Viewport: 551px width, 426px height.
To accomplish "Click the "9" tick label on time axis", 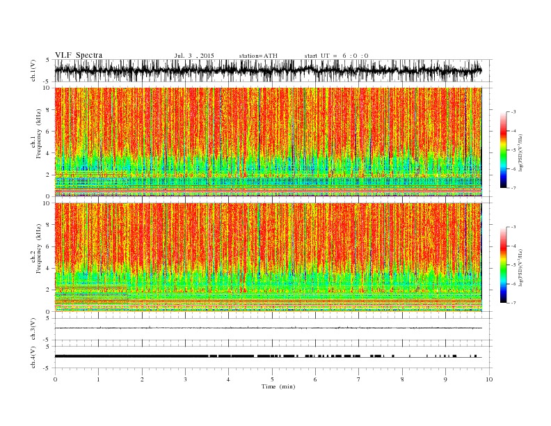I will (x=445, y=379).
